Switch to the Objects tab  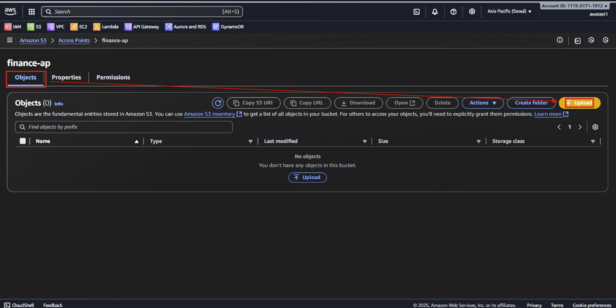coord(26,77)
